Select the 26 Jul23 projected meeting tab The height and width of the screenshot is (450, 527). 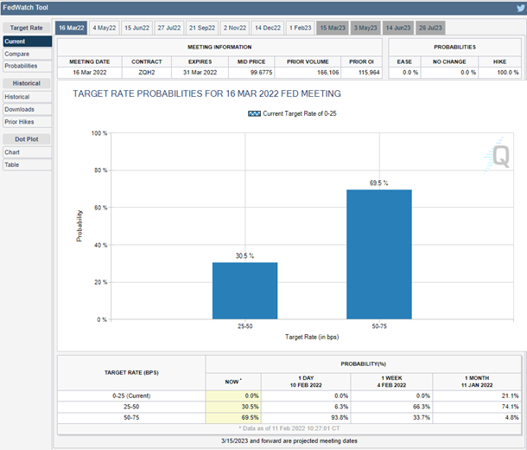coord(432,29)
